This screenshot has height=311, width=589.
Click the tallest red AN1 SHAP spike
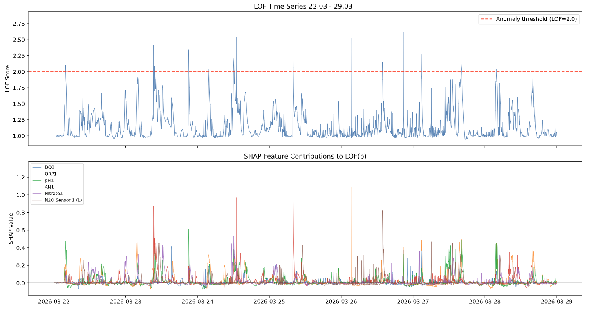(x=293, y=168)
